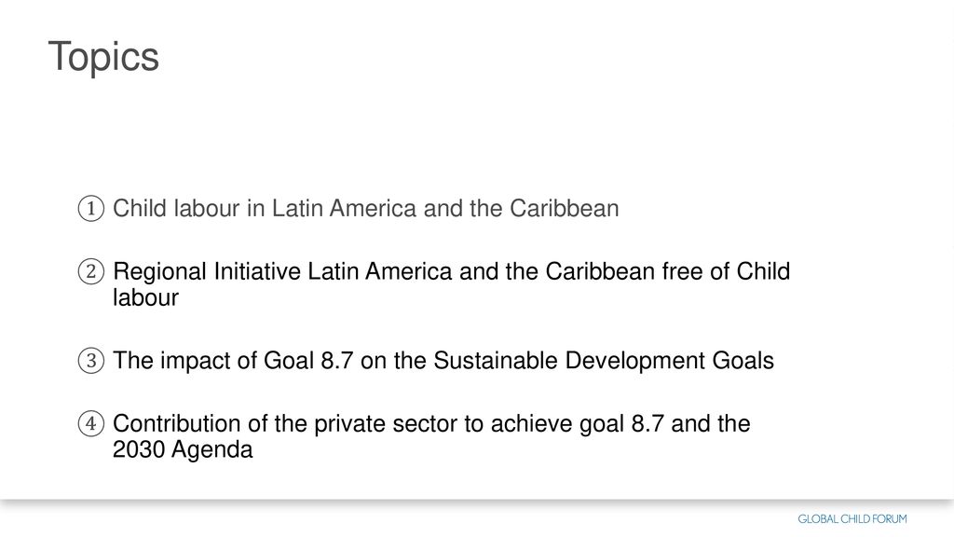This screenshot has height=537, width=954.
Task: Click the Global Child Forum logo
Action: [852, 518]
